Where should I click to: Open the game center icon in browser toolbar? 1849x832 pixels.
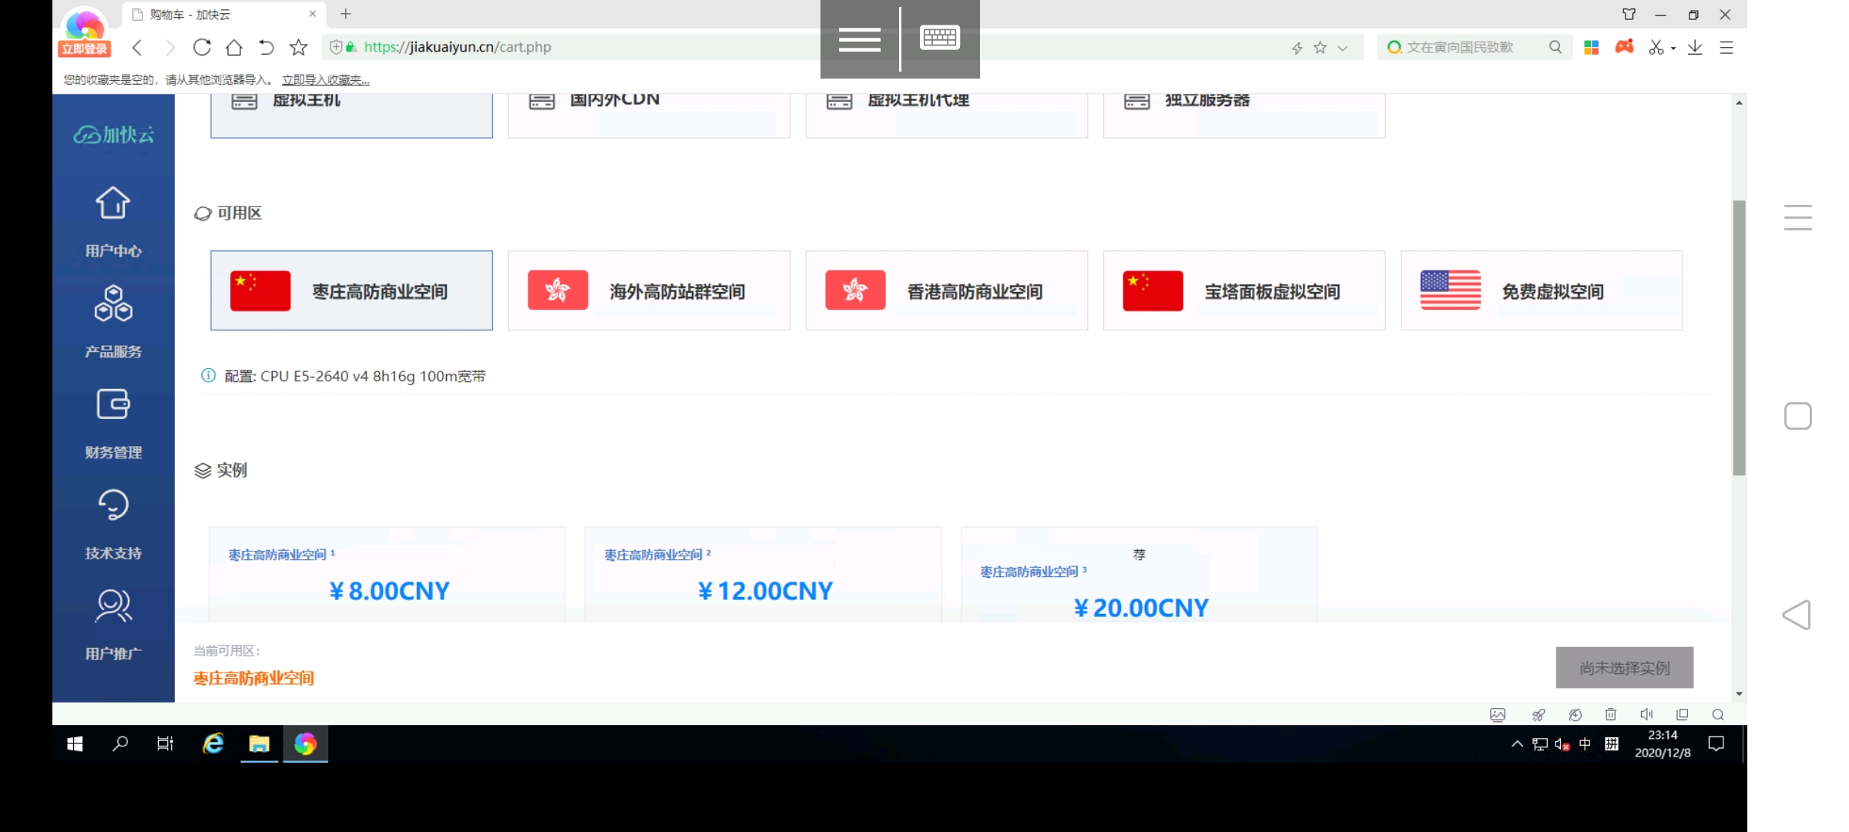click(1624, 47)
